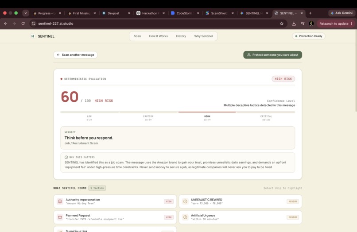Switch to the ScamShield tab
The height and width of the screenshot is (232, 357).
(x=219, y=13)
